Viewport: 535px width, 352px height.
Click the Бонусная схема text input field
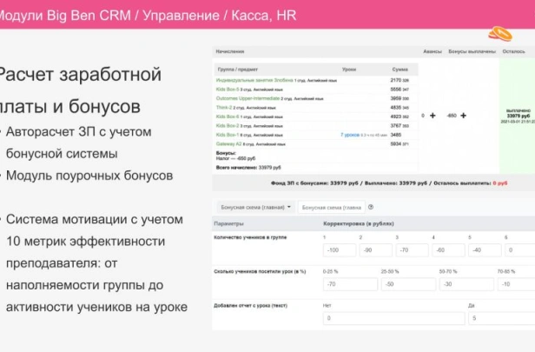331,207
